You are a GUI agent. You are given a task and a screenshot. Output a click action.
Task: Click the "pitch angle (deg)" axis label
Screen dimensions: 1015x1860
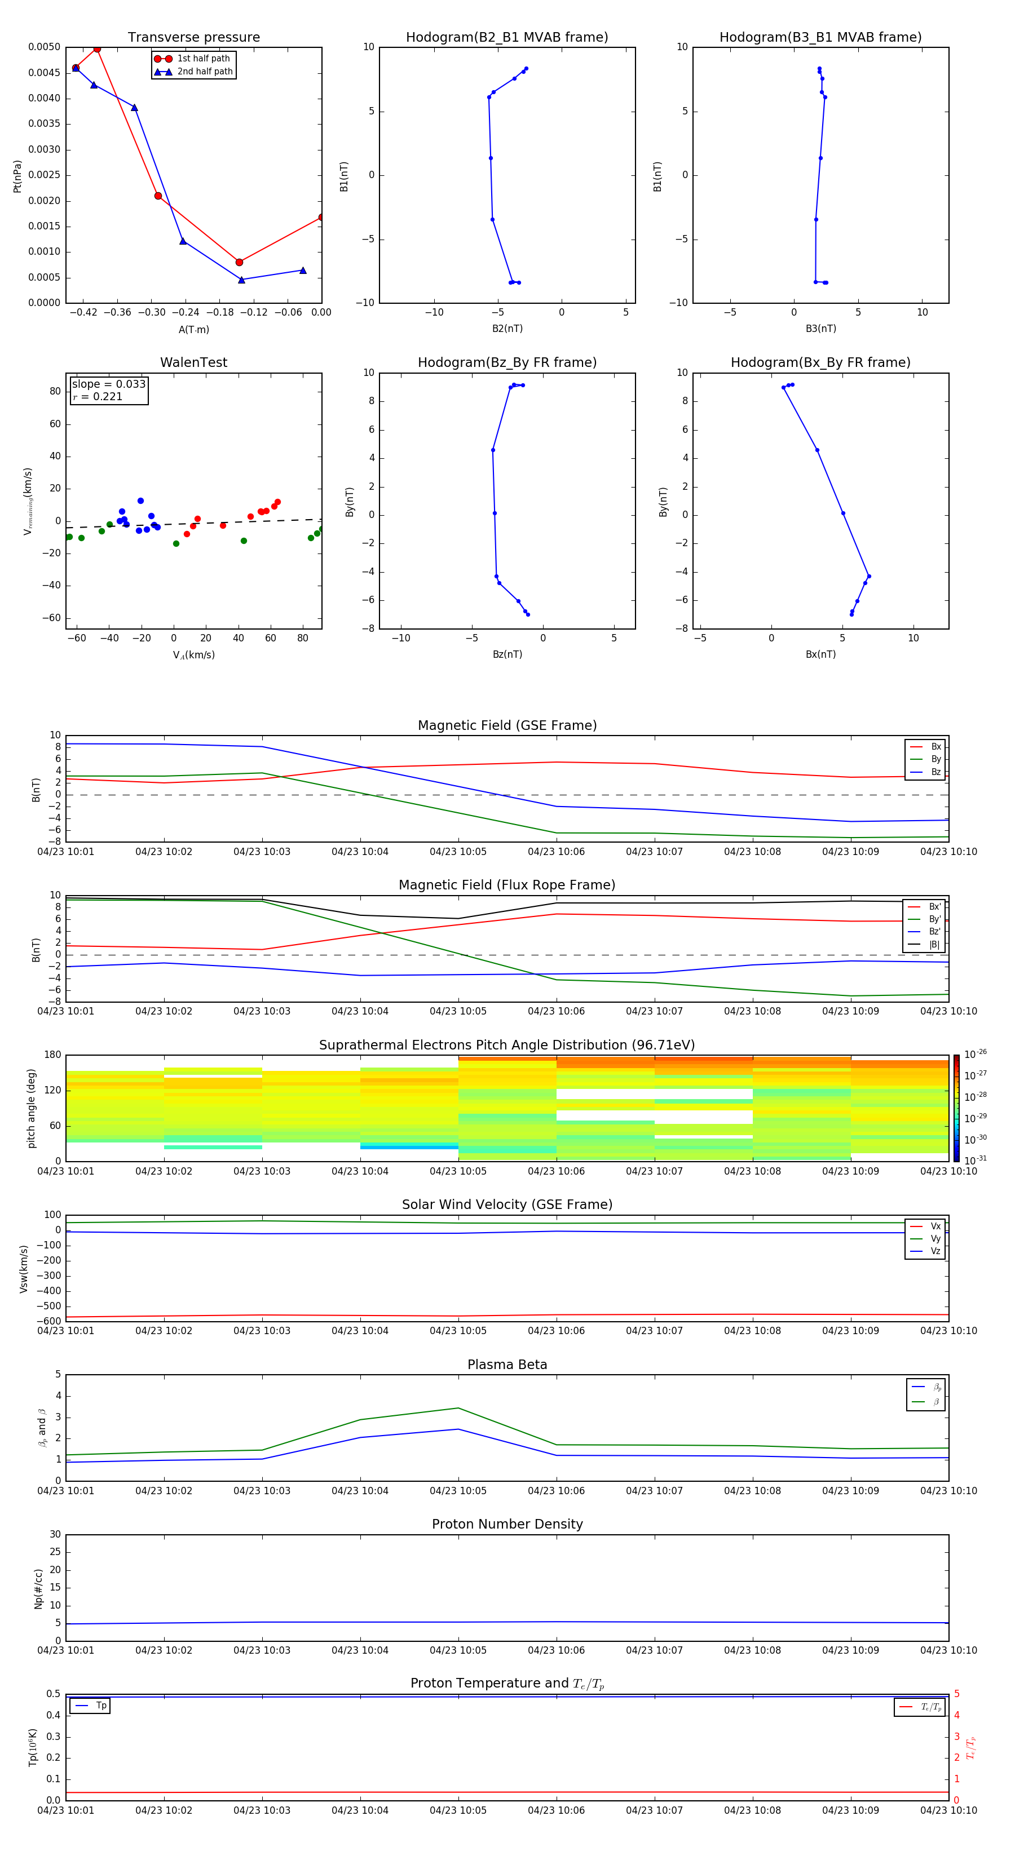click(31, 1108)
